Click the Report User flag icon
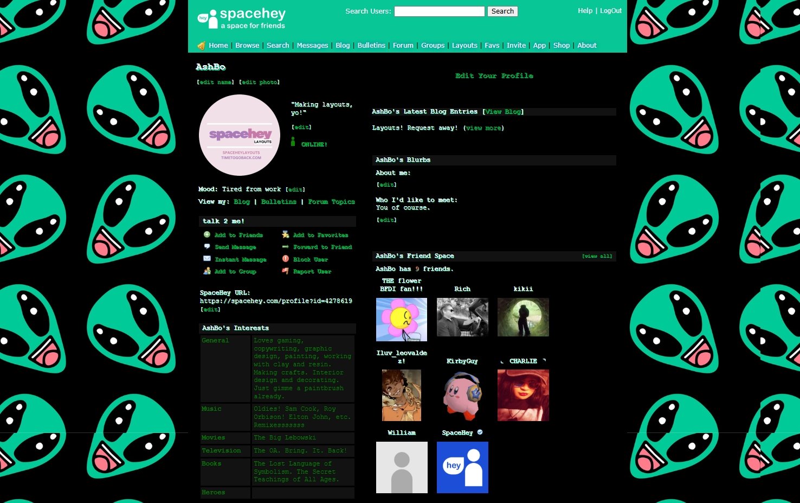The image size is (800, 503). pyautogui.click(x=286, y=271)
